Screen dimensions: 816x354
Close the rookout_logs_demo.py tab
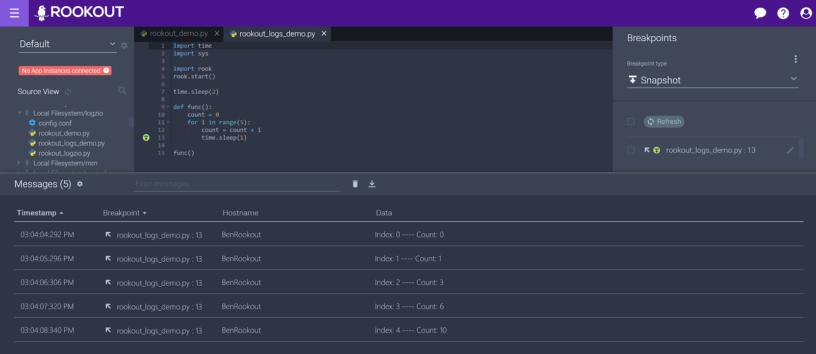(x=324, y=33)
